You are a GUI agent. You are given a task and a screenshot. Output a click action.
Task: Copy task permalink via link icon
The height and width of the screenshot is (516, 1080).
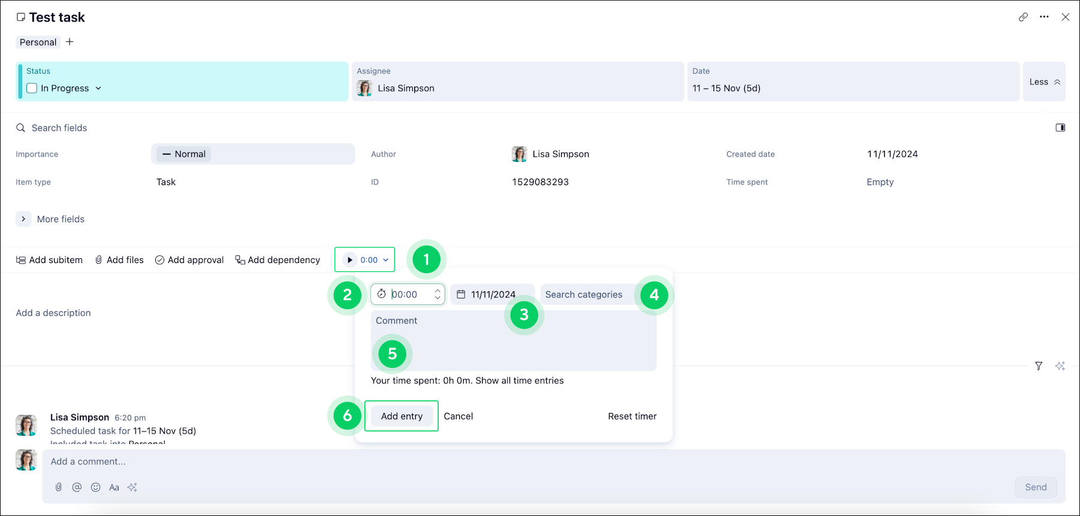pyautogui.click(x=1023, y=17)
